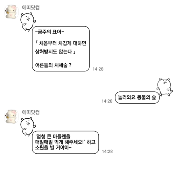
Task: Tap the bear sticker beside the 놀러와요 동물의 숲 bubble
Action: coord(165,87)
